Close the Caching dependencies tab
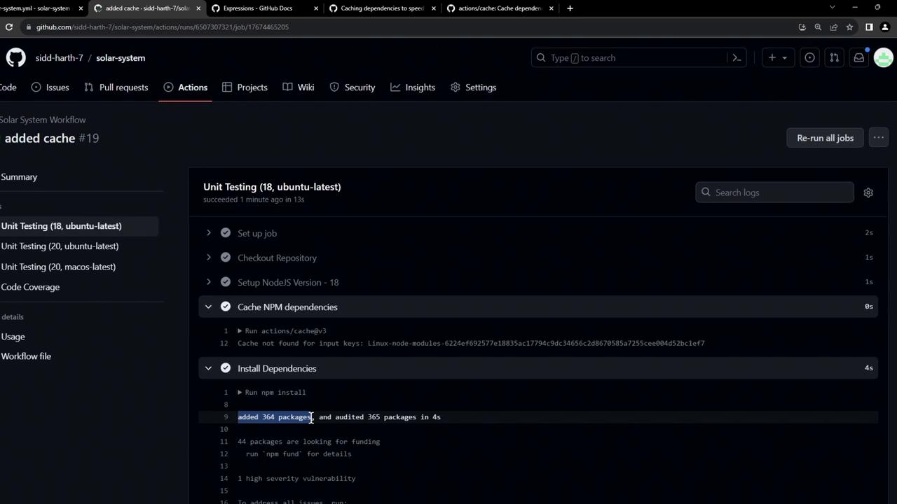Screen dimensions: 897x504 coord(434,8)
